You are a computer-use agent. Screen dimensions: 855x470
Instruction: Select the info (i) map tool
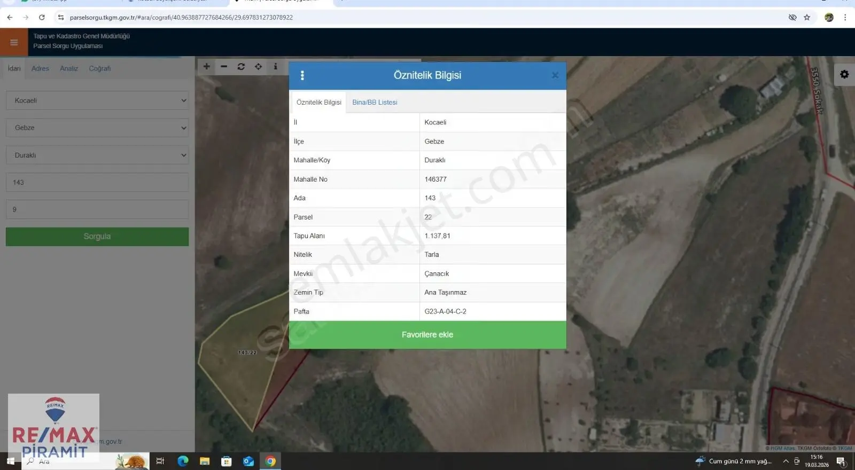(275, 67)
